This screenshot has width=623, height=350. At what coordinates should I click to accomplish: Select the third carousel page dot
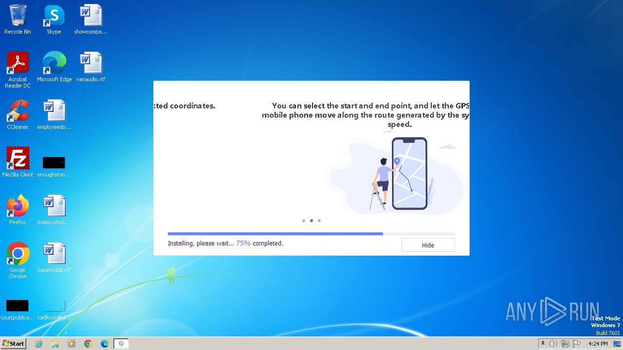pos(319,221)
